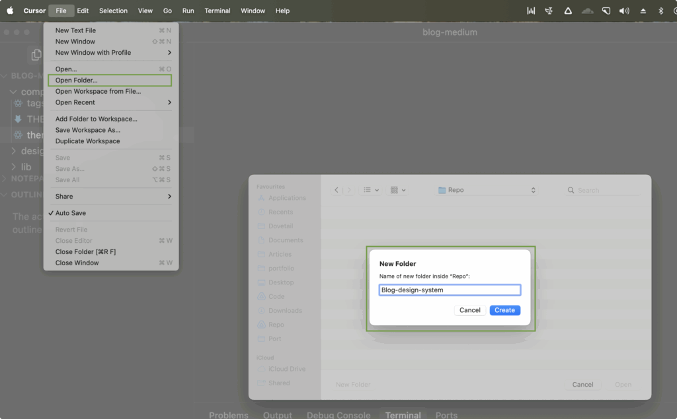Toggle the Auto Save option
677x419 pixels.
pyautogui.click(x=70, y=213)
